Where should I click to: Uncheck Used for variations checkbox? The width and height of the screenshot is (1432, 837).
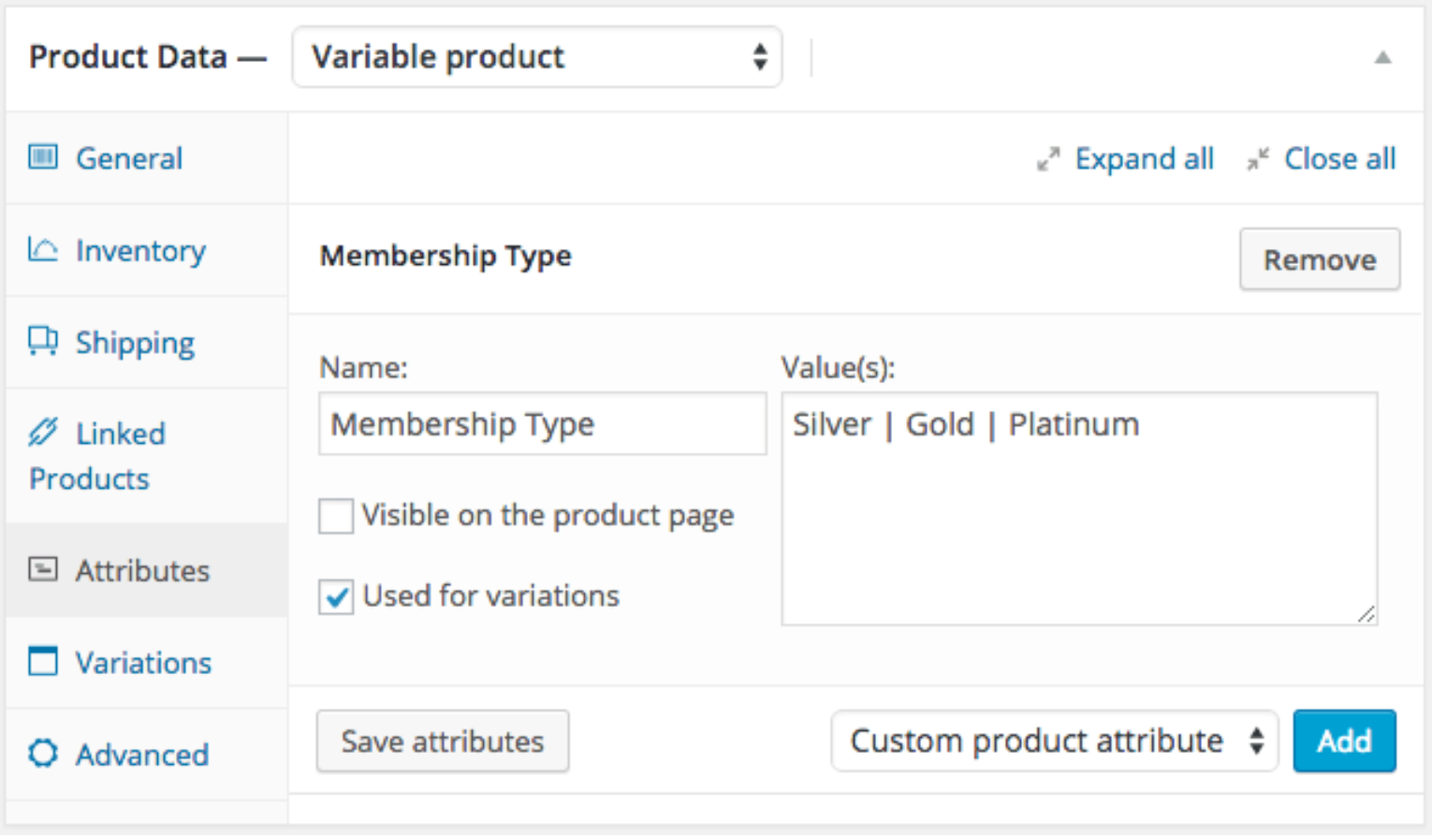tap(336, 596)
